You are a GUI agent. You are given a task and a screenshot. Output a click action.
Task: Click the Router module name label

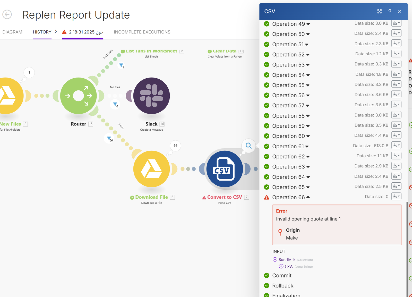tap(79, 124)
